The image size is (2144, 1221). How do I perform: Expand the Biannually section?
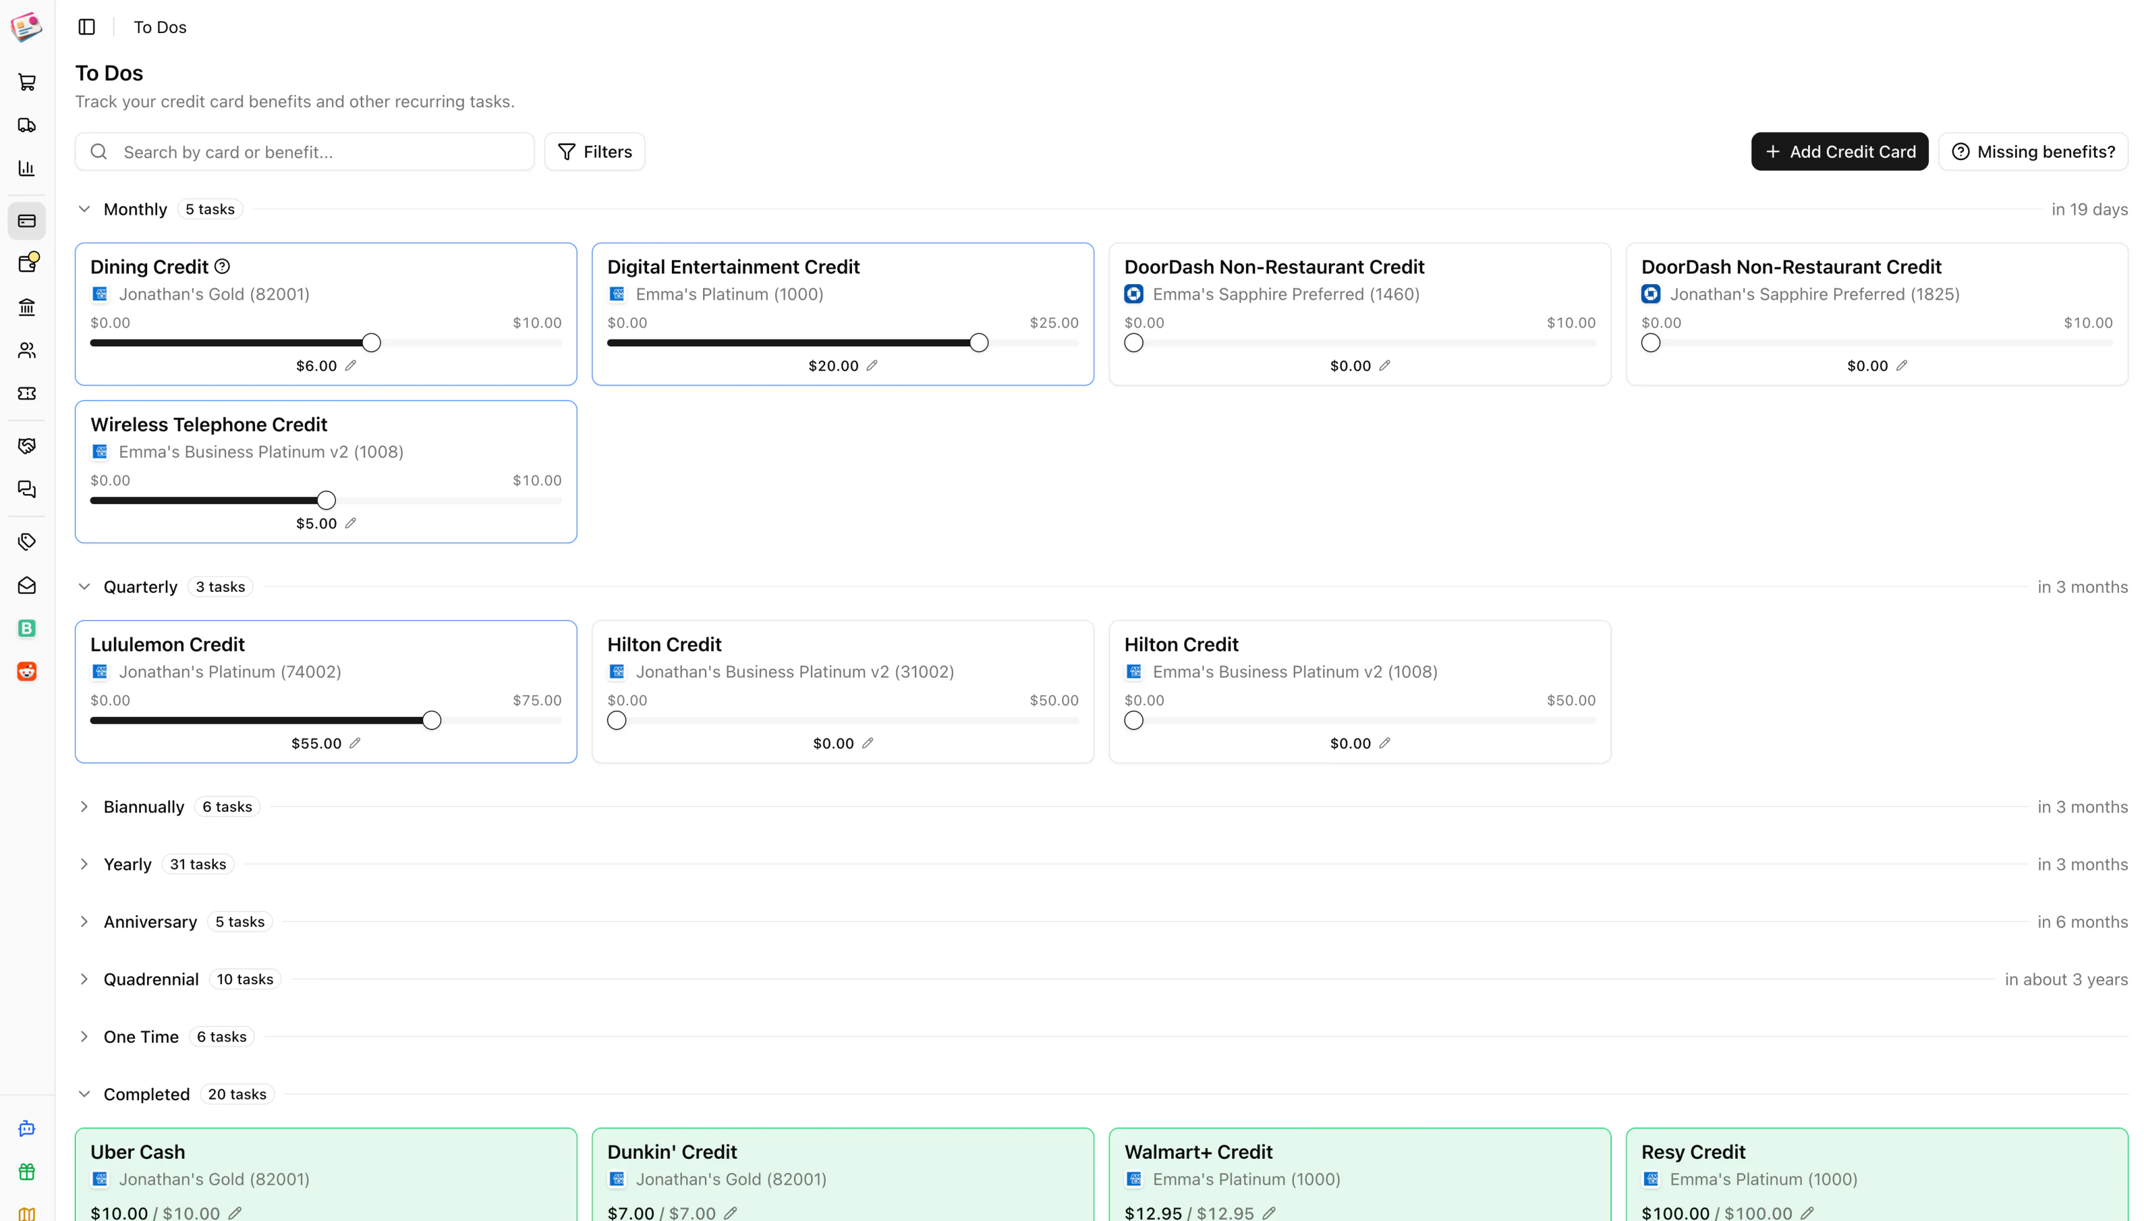click(84, 807)
